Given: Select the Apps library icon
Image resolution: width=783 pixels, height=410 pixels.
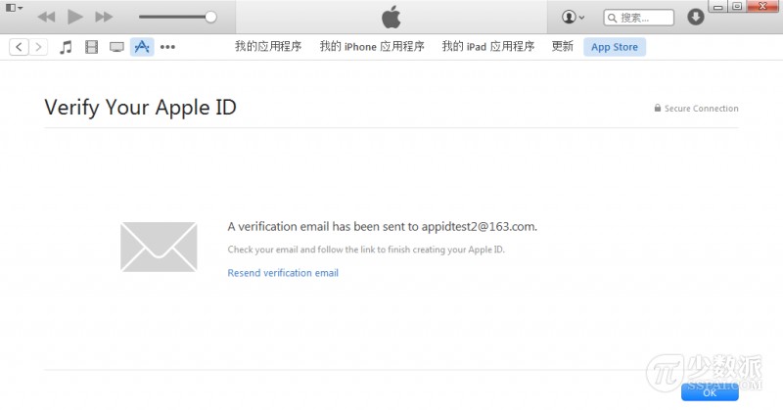Looking at the screenshot, I should pyautogui.click(x=142, y=47).
